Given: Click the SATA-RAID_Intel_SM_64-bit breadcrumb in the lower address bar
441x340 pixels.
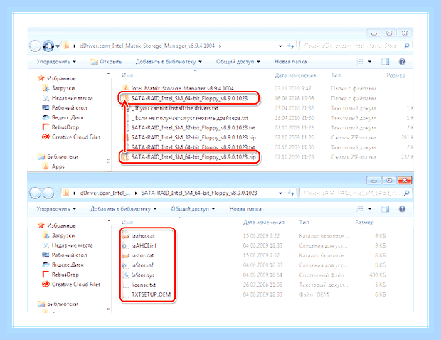Looking at the screenshot, I should pos(199,193).
